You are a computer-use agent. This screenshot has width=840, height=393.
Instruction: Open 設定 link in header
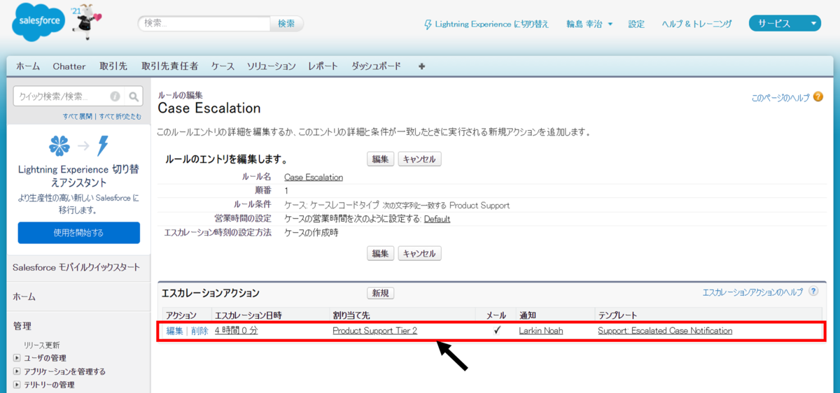coord(636,24)
